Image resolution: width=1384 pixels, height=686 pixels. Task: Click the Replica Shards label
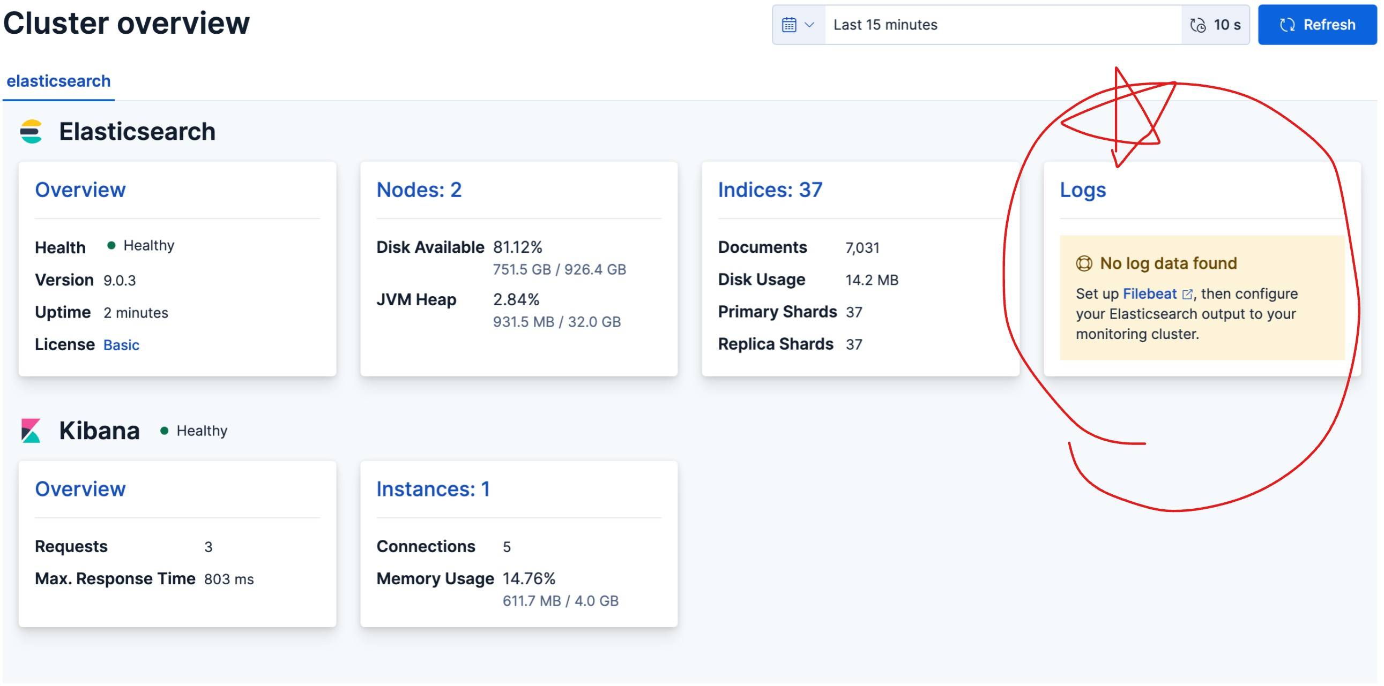pos(775,344)
